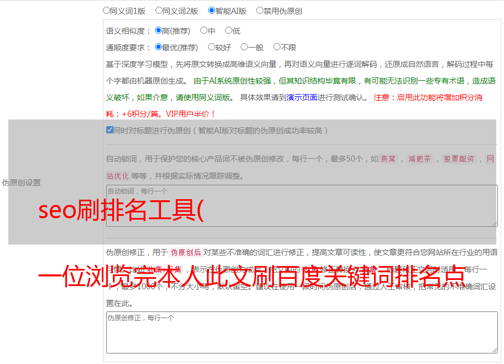The height and width of the screenshot is (364, 504).
Task: Click the 伪原创后 highlighted tag
Action: [186, 252]
